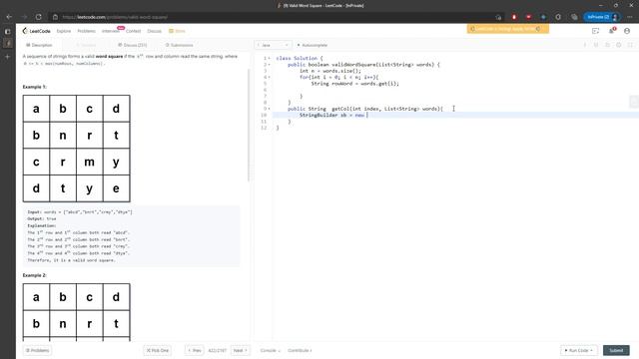Screen dimensions: 639x359
Task: Open the Discuss navbar item
Action: tap(154, 31)
